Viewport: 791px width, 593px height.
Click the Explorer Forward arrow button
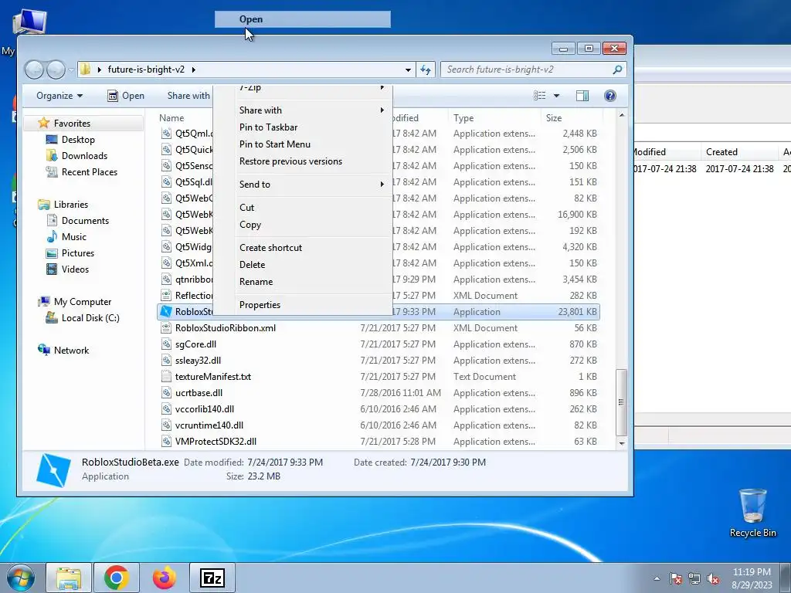click(x=56, y=69)
